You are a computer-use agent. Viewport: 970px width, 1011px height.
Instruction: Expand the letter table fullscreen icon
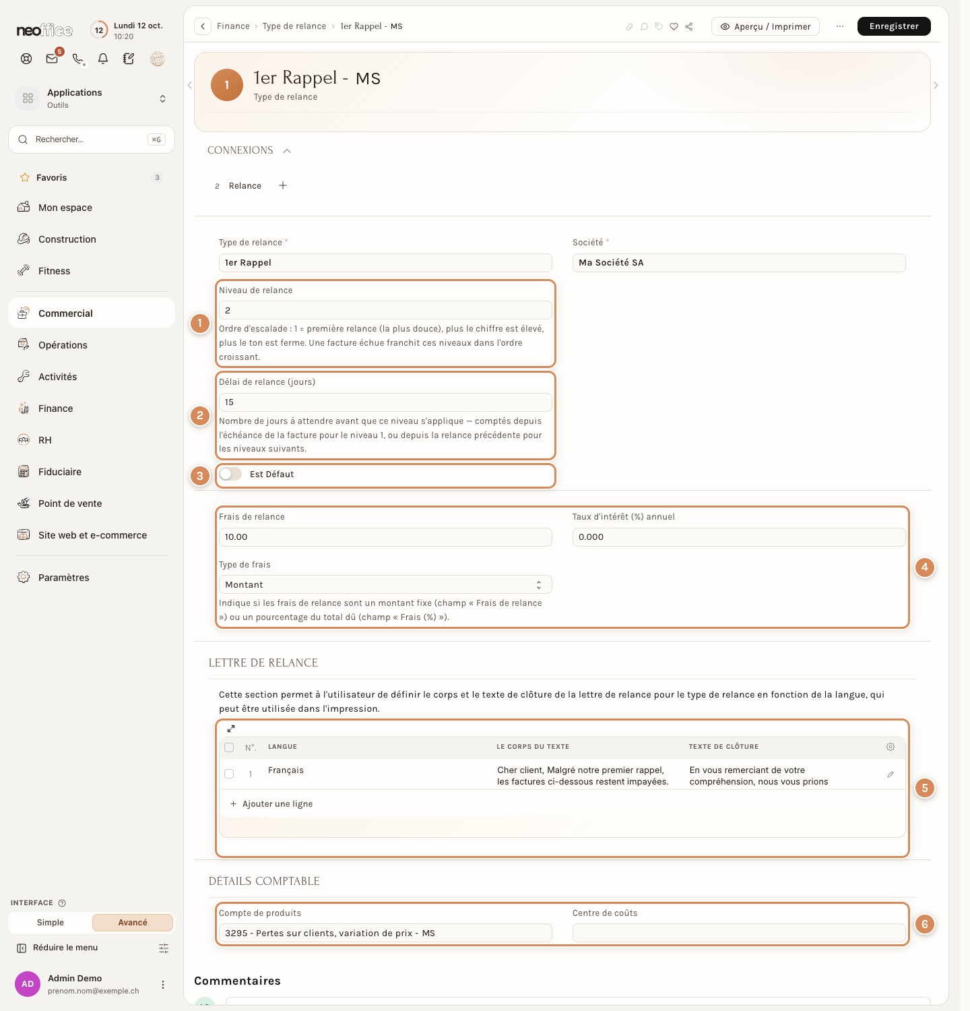tap(231, 729)
